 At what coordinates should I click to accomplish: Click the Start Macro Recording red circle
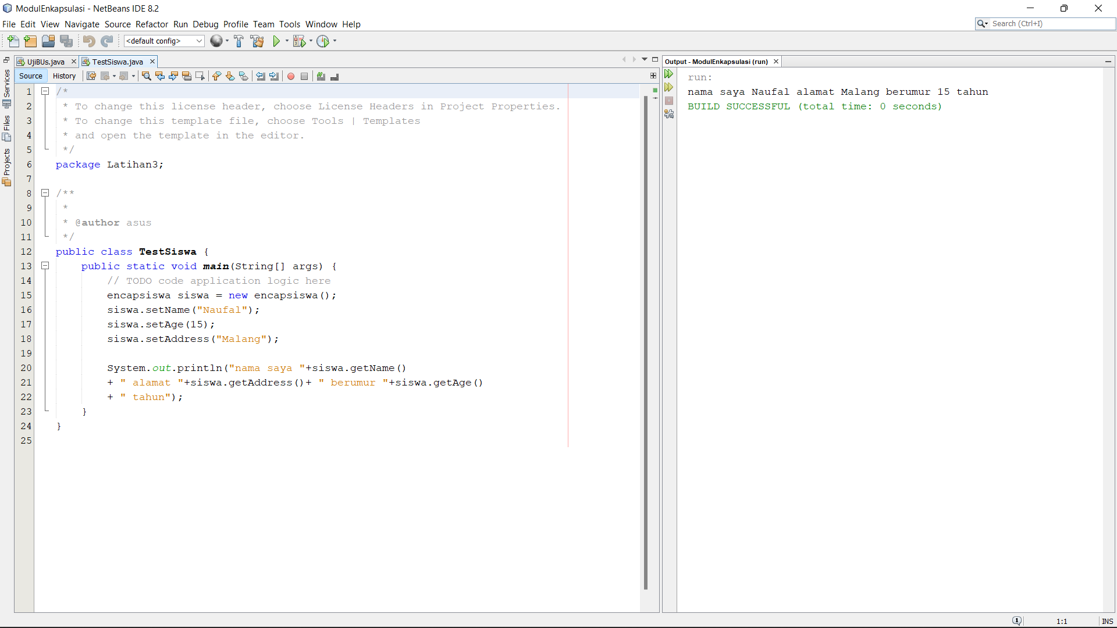[x=291, y=76]
